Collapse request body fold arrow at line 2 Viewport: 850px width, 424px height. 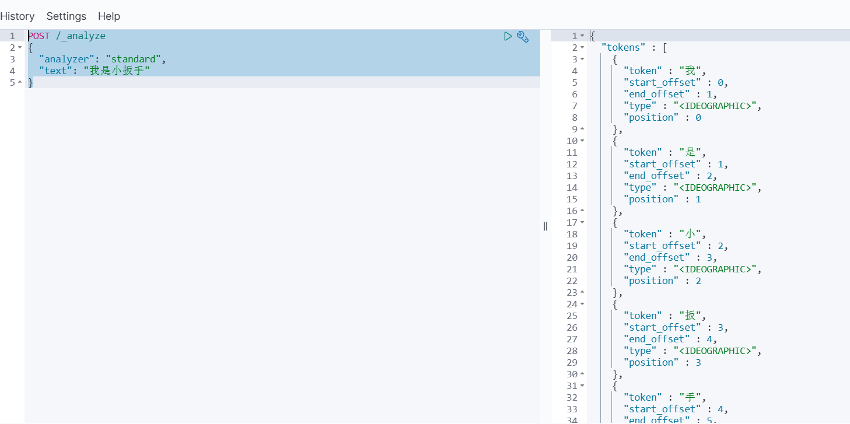pyautogui.click(x=20, y=48)
